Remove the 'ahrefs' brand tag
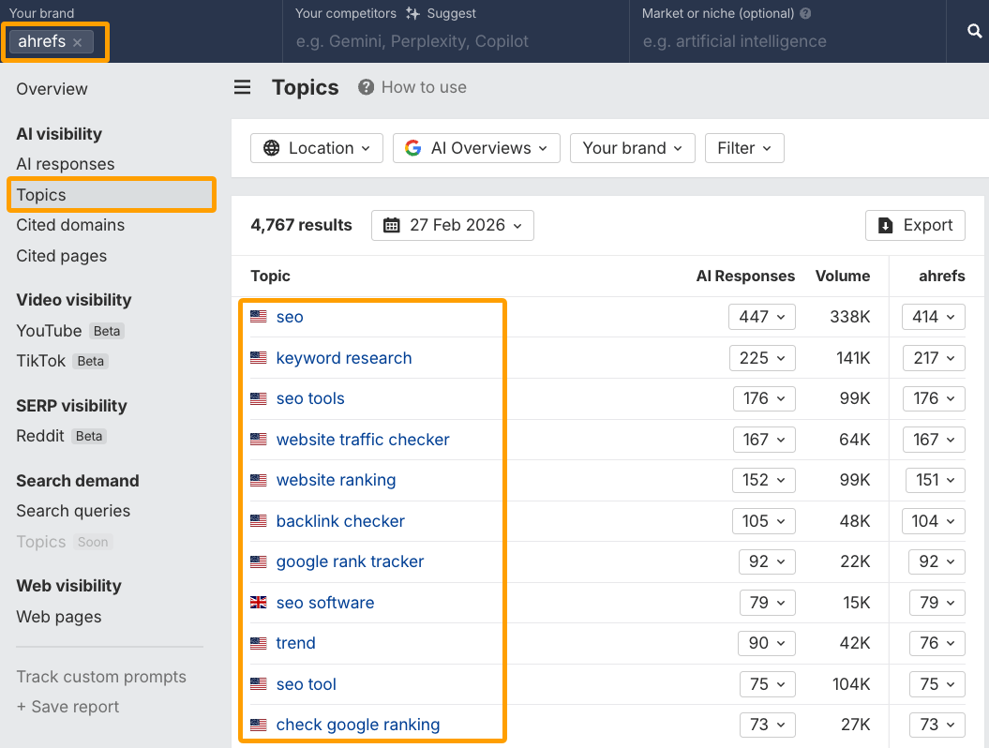 [x=77, y=41]
